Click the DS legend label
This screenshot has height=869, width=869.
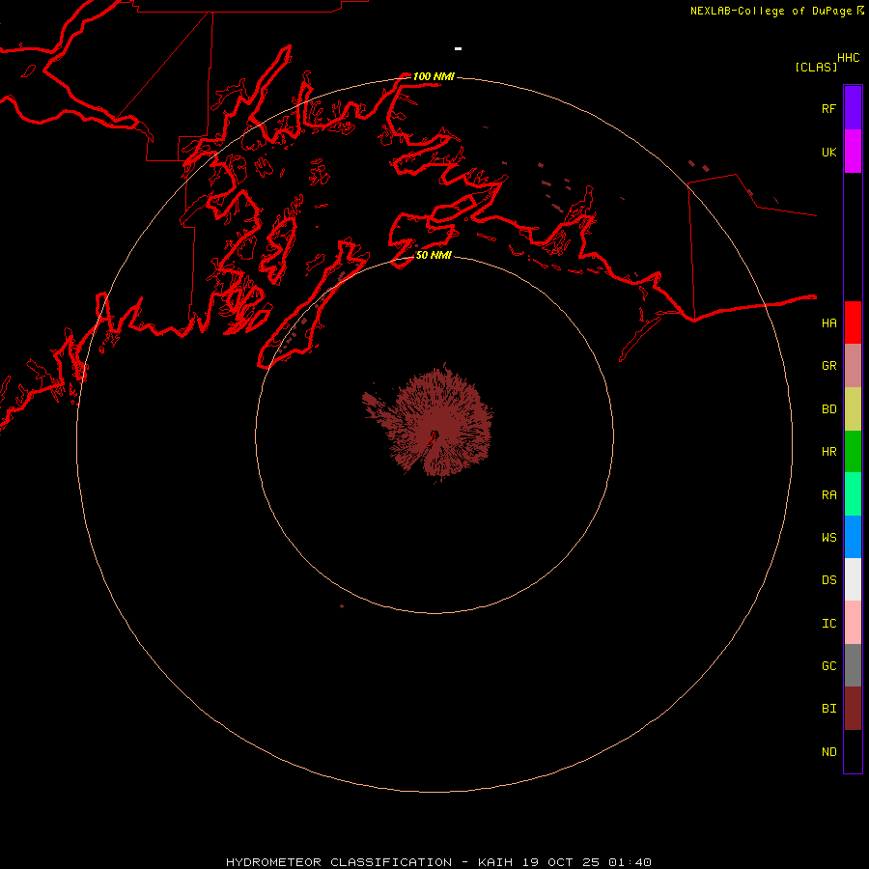click(x=828, y=580)
